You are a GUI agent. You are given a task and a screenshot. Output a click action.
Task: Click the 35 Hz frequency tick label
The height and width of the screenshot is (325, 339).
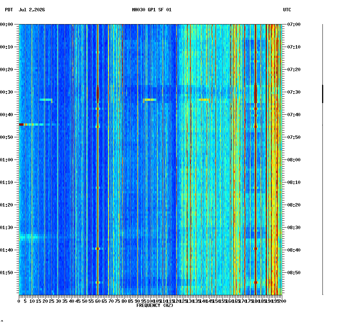[x=65, y=301]
